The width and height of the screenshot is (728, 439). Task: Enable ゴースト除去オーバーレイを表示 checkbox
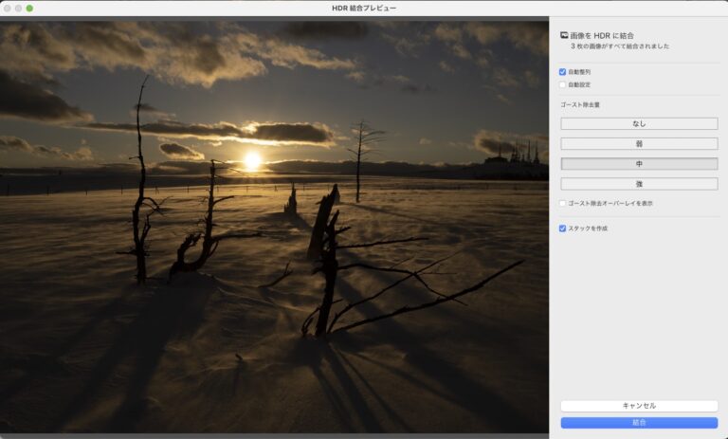click(563, 203)
